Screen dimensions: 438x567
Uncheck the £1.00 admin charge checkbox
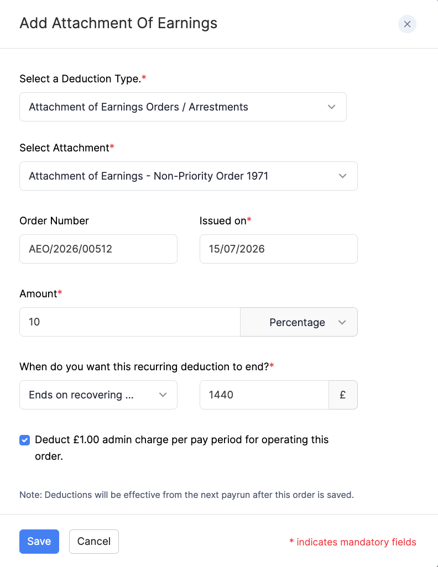coord(25,440)
